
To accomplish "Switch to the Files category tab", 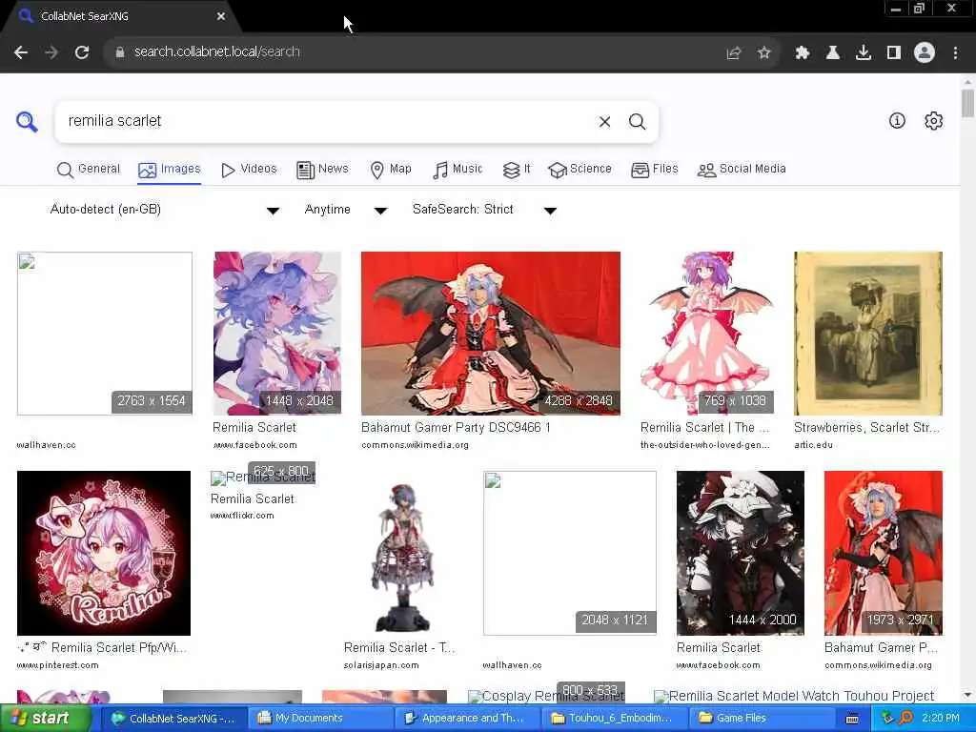I will (654, 170).
